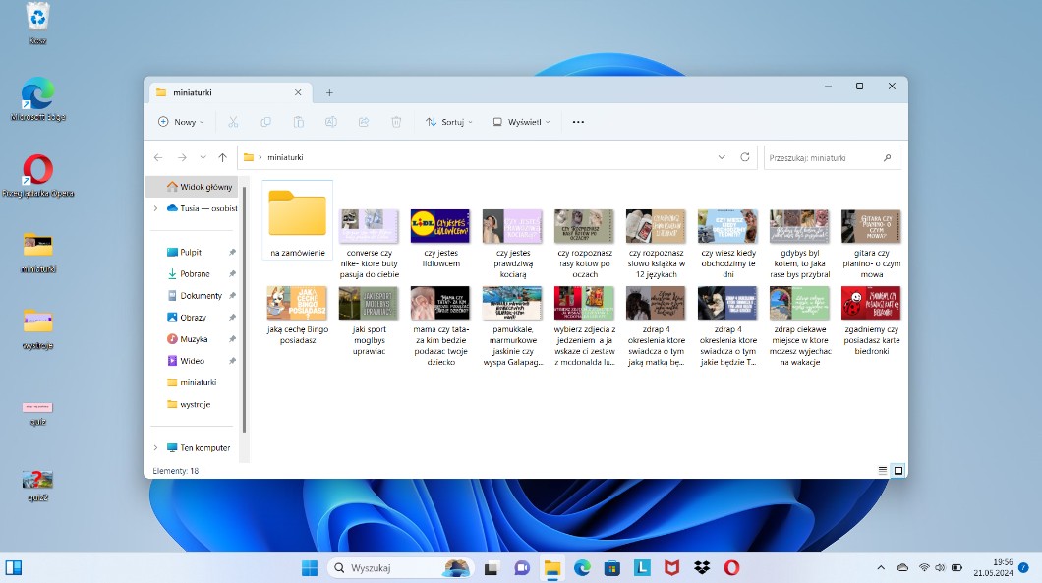The height and width of the screenshot is (583, 1042).
Task: Launch Opera browser from the taskbar
Action: coord(731,567)
